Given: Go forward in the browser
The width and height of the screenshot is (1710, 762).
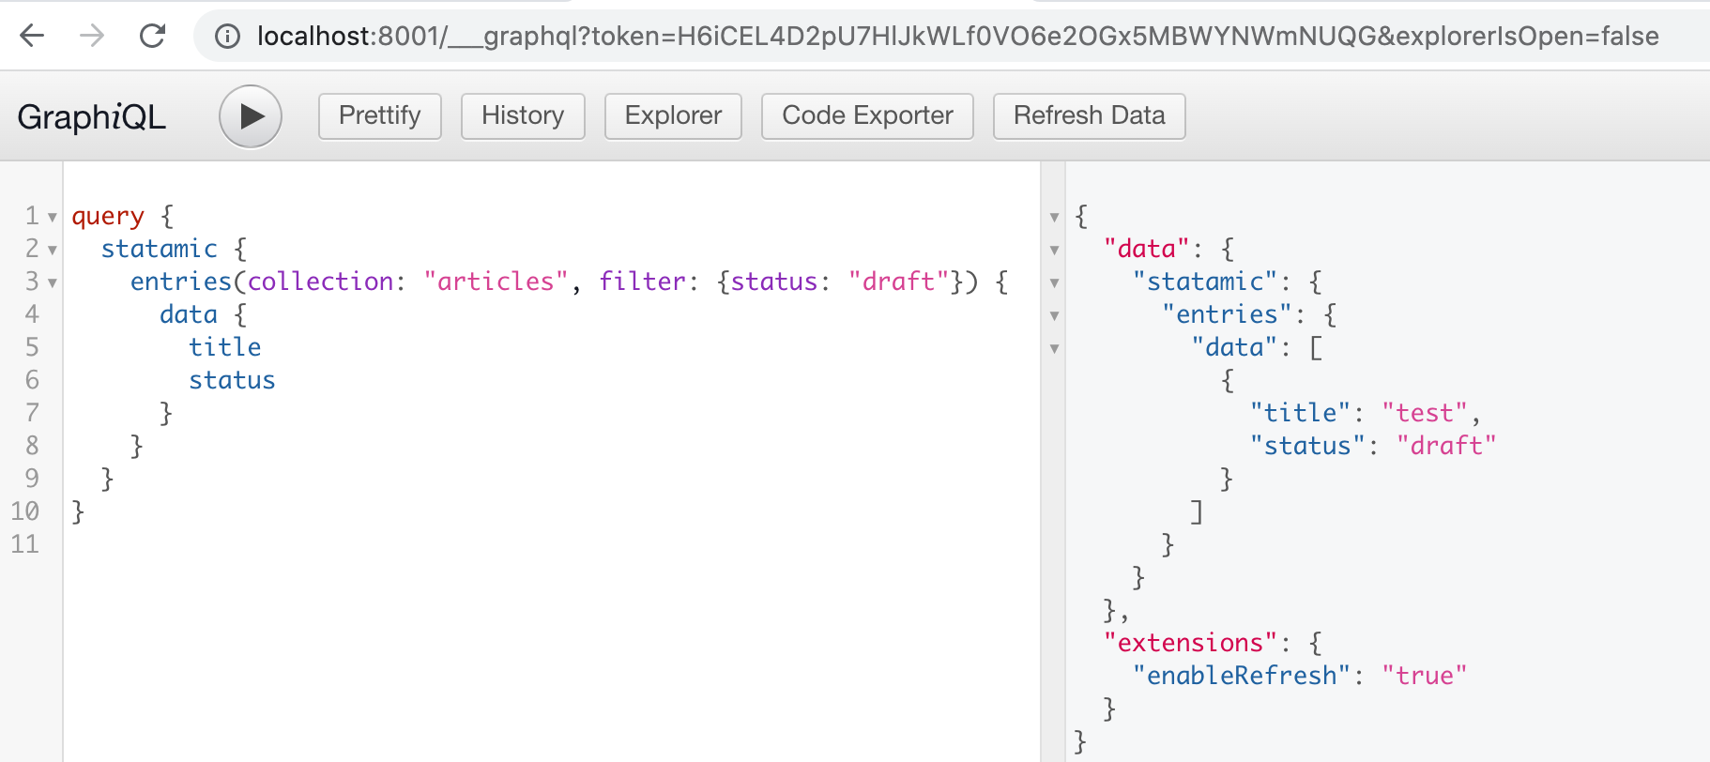Looking at the screenshot, I should point(92,37).
